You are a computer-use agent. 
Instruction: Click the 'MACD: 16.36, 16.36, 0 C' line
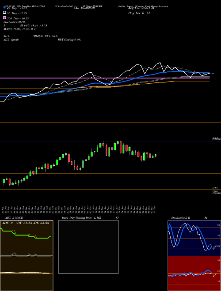20,29
